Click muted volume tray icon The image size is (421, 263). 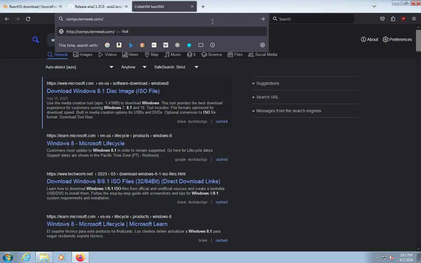[x=392, y=257]
